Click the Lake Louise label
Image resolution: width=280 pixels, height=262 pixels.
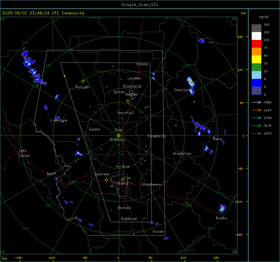24,153
